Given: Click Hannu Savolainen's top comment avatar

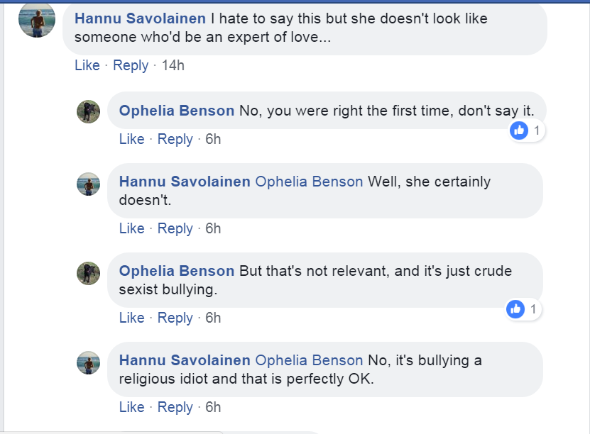Looking at the screenshot, I should (37, 19).
